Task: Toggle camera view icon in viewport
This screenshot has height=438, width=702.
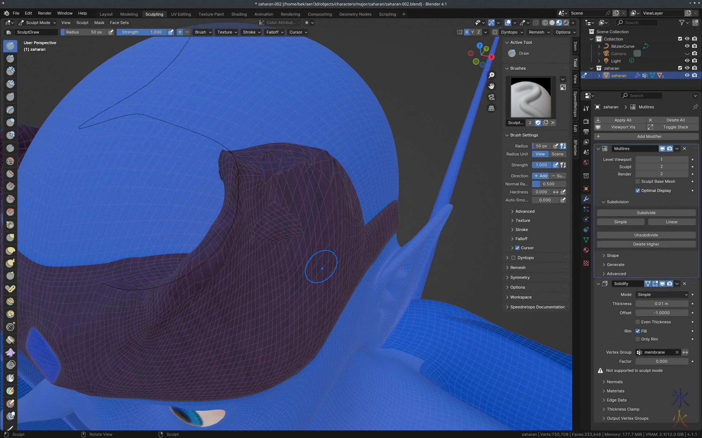Action: point(491,97)
